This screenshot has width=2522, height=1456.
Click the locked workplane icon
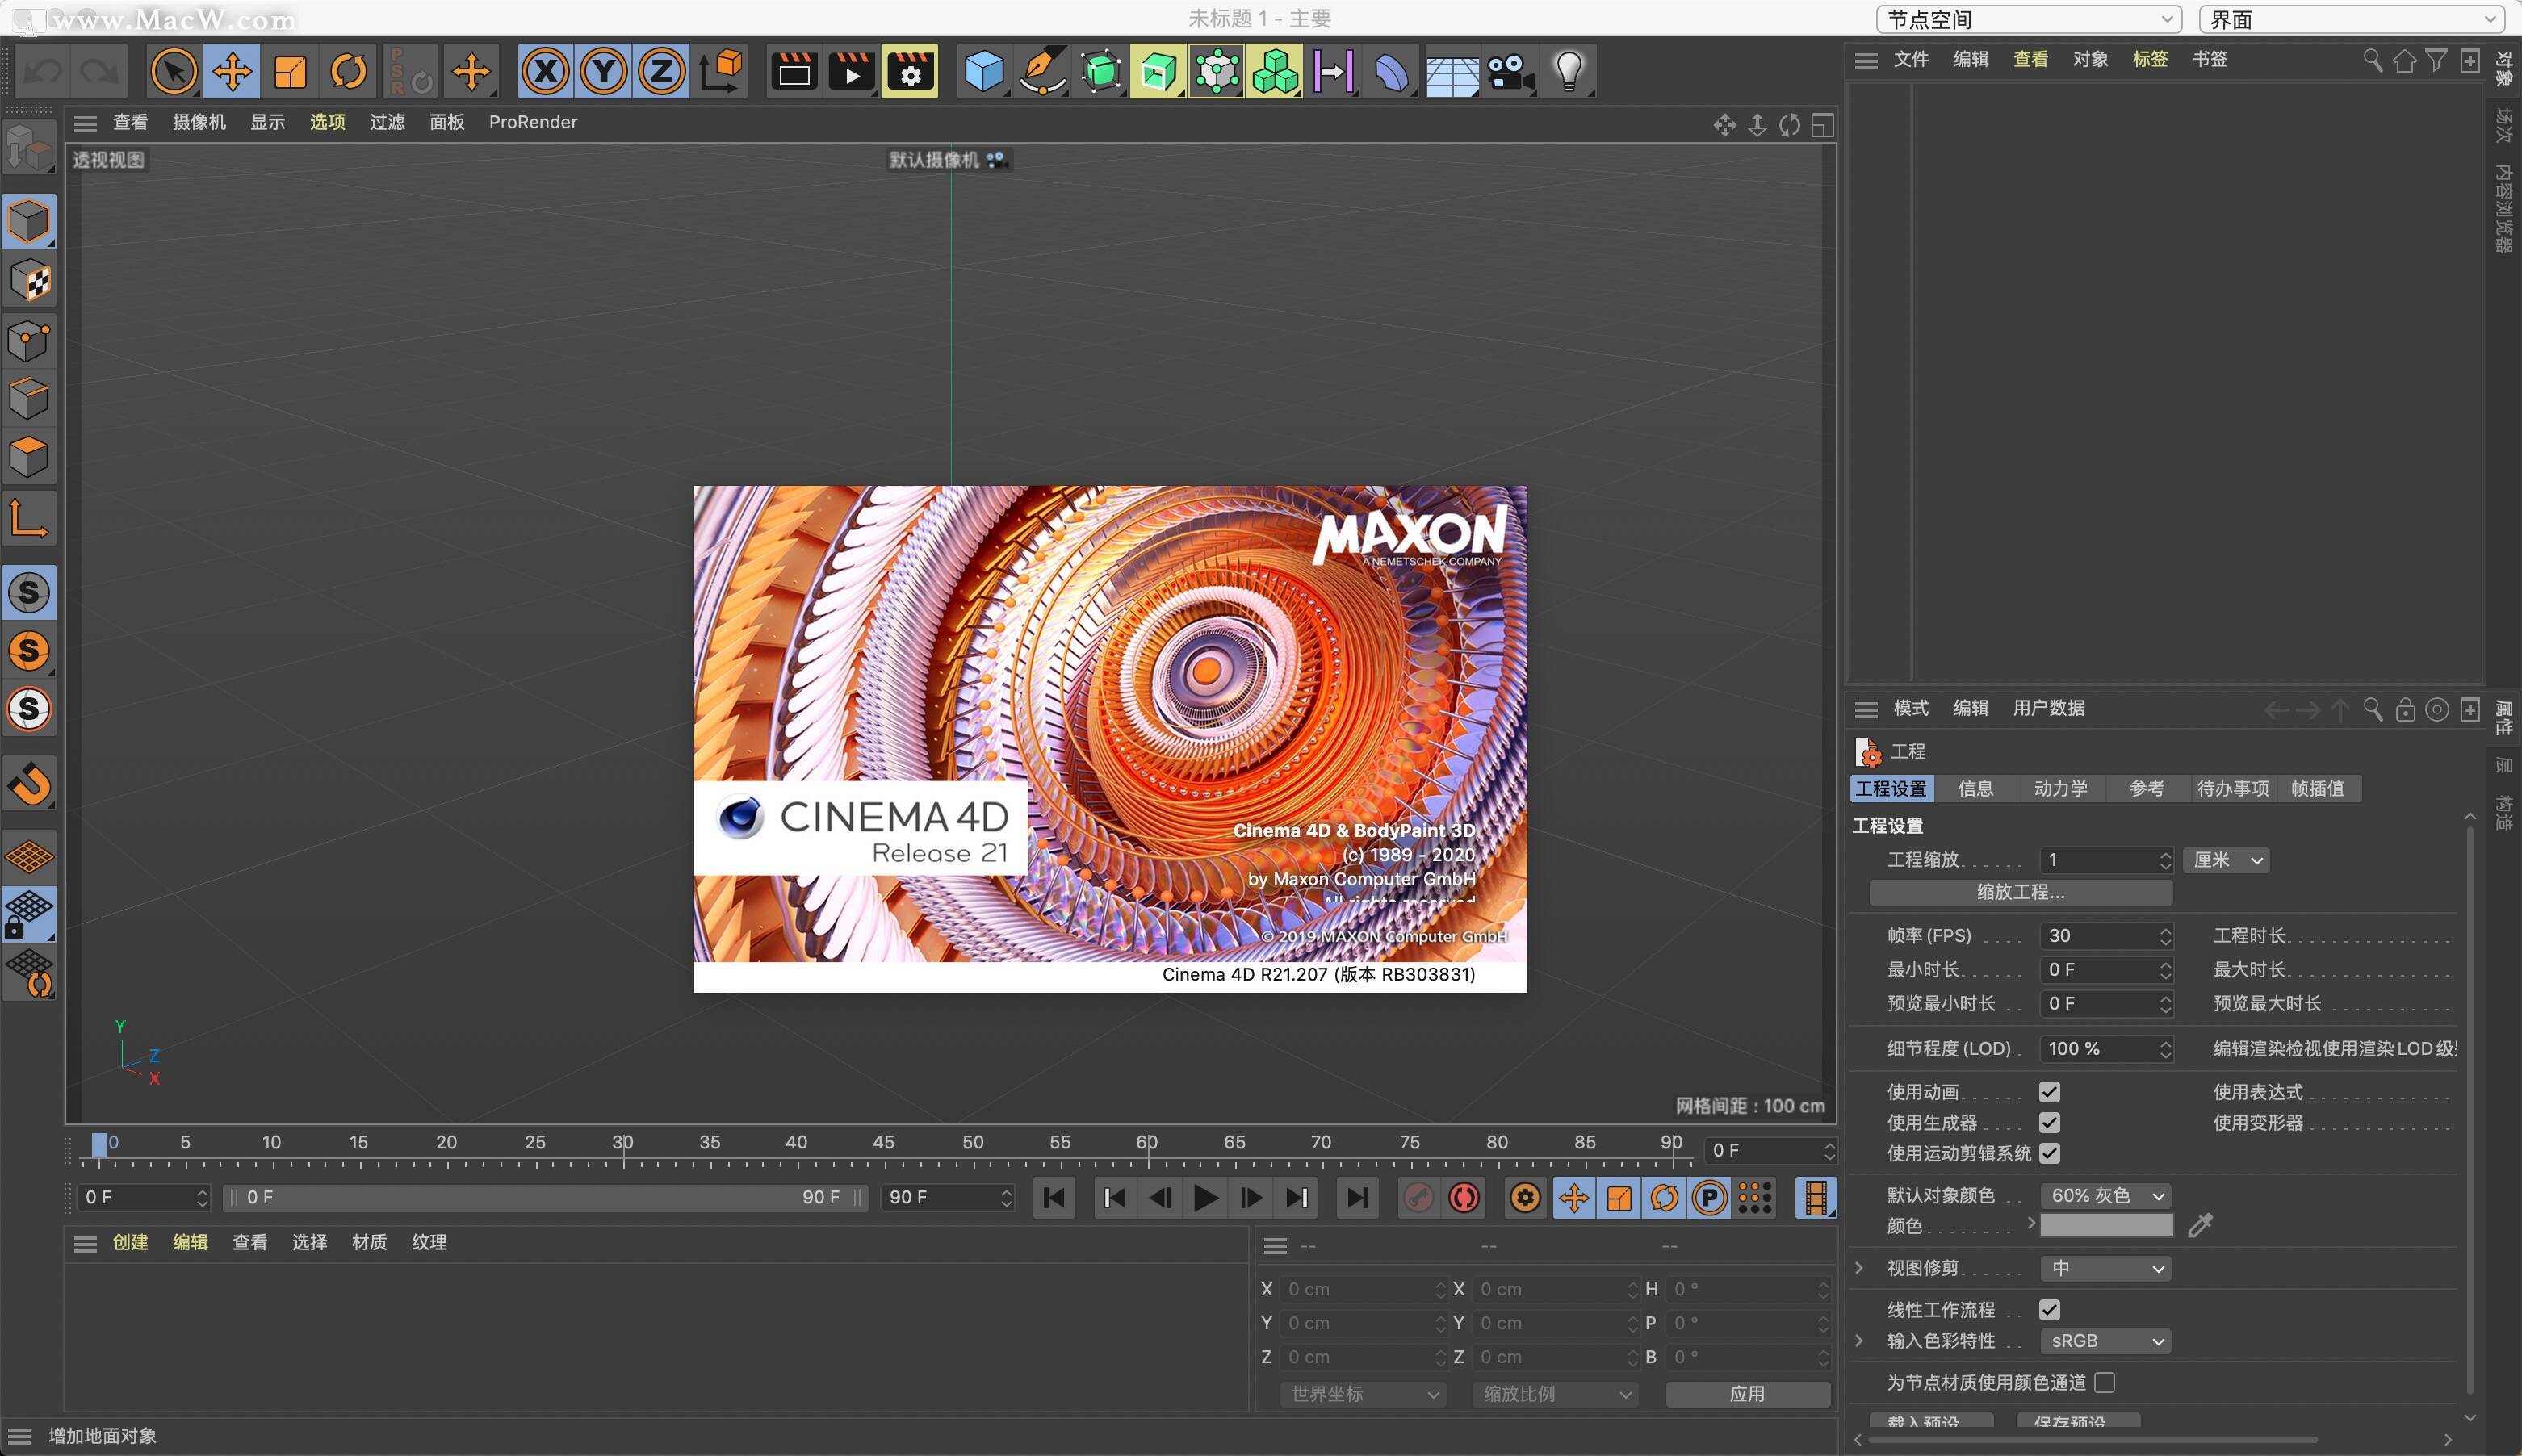(x=29, y=915)
